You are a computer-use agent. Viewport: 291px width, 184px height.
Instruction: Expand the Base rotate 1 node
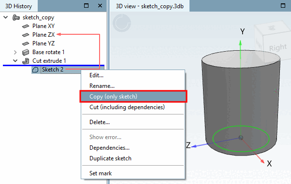pyautogui.click(x=15, y=52)
